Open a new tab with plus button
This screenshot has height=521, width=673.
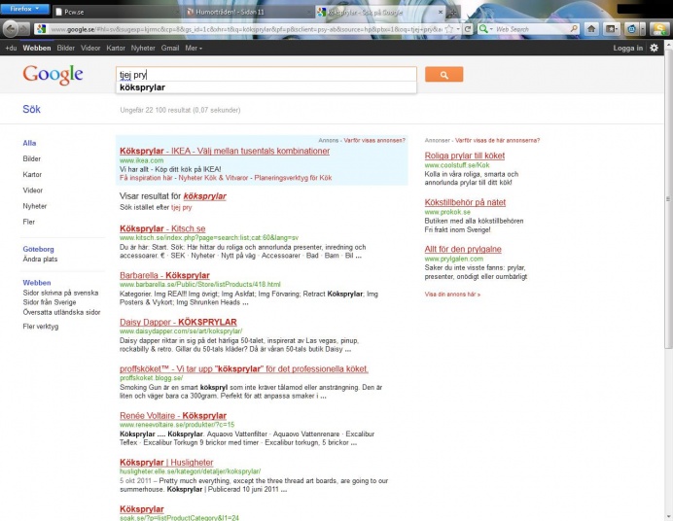click(x=453, y=12)
